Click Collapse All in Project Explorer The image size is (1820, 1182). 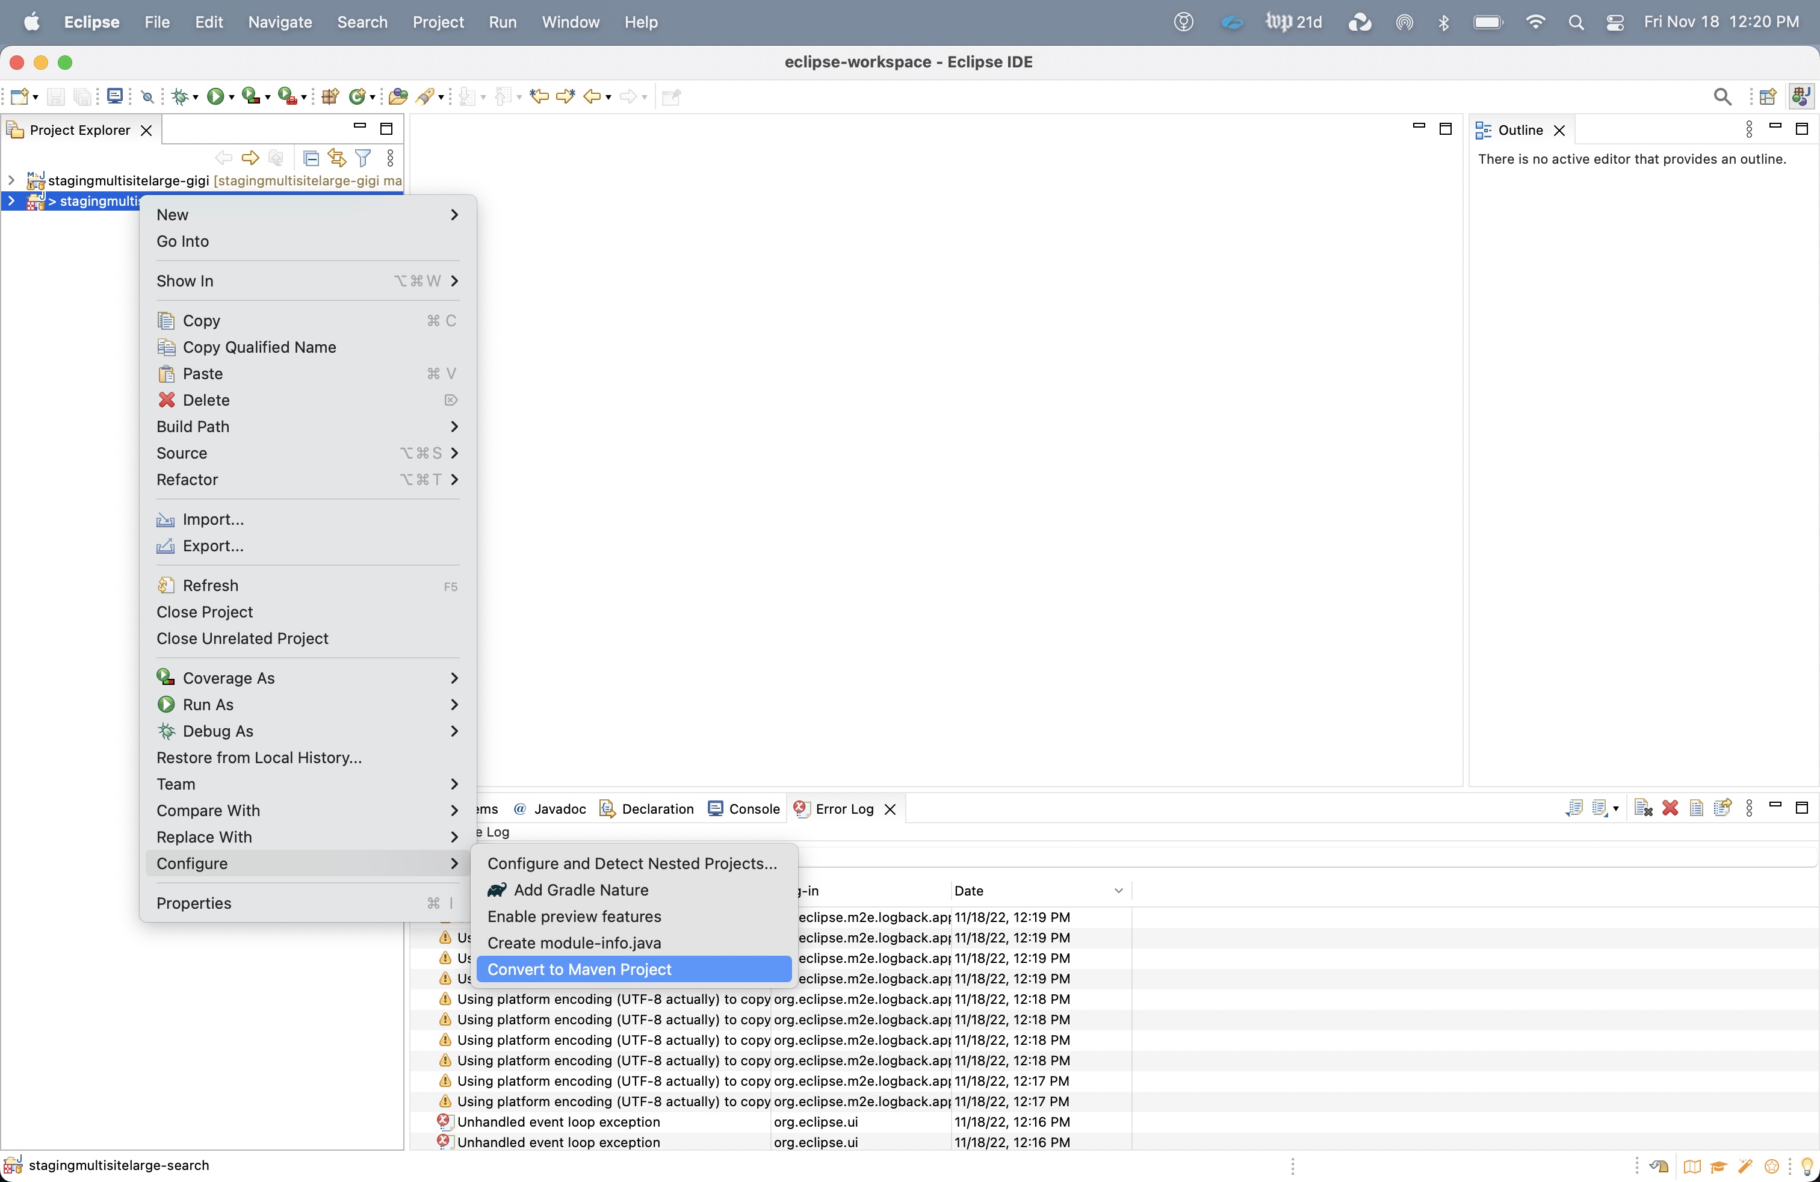pos(311,158)
